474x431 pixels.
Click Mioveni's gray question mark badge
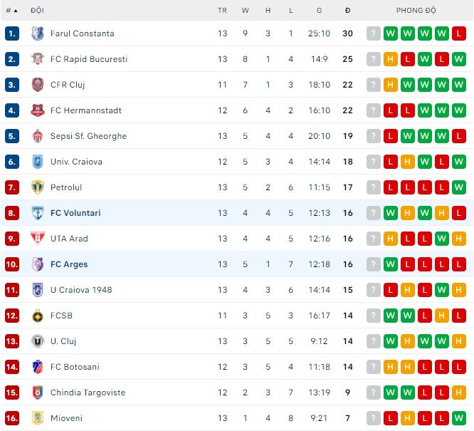pyautogui.click(x=374, y=418)
